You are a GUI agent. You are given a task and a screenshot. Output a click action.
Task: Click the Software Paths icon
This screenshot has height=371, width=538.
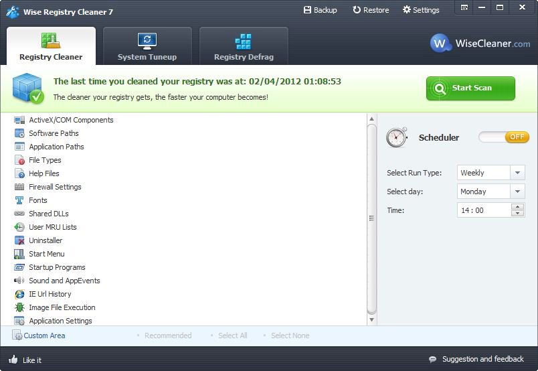[x=19, y=133]
